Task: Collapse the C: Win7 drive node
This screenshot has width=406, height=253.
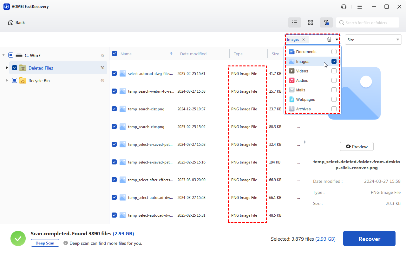Action: coord(3,55)
